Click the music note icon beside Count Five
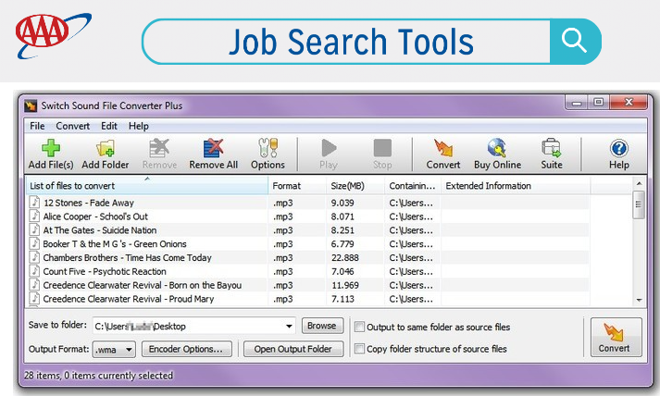Image resolution: width=660 pixels, height=396 pixels. click(35, 271)
